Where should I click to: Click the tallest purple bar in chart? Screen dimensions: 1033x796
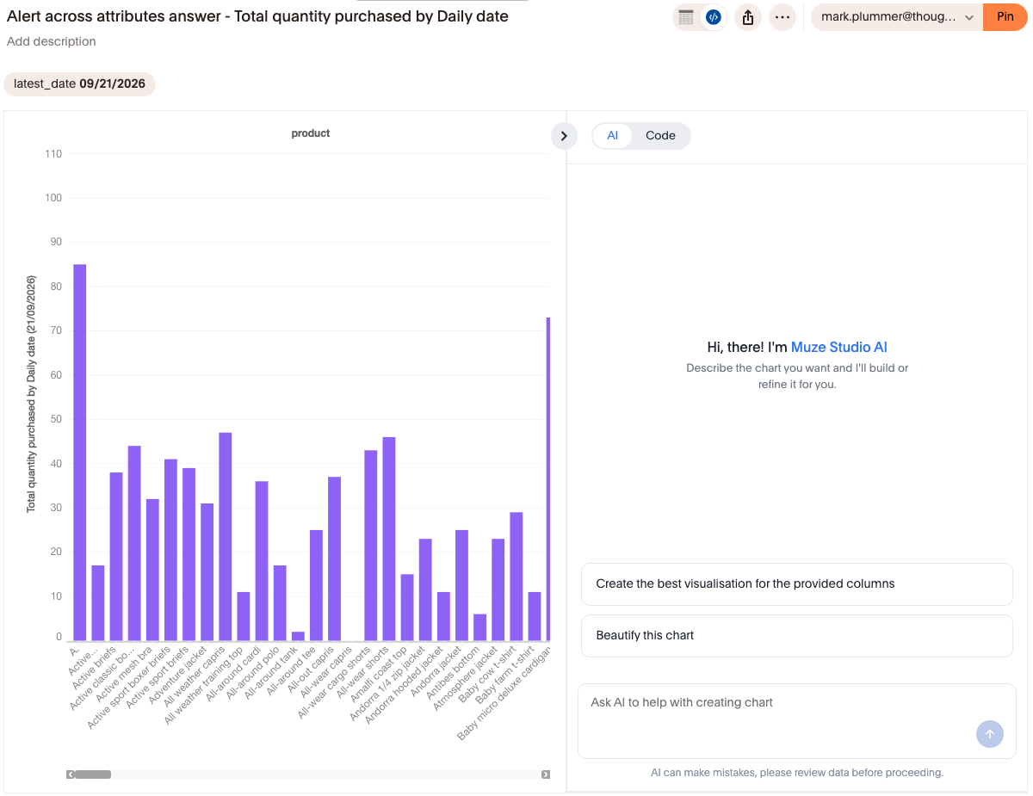(x=79, y=453)
